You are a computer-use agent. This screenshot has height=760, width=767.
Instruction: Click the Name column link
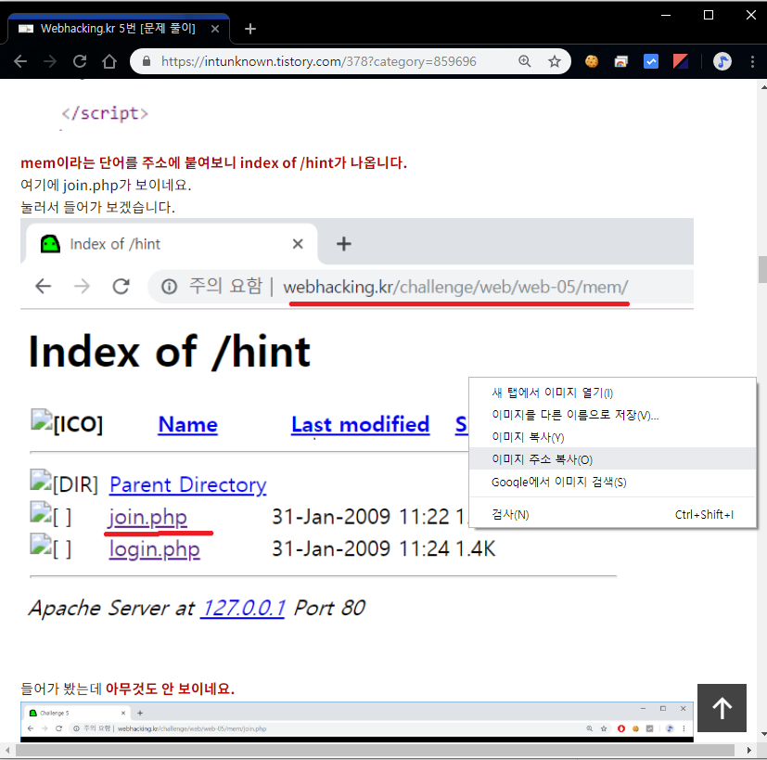point(188,424)
